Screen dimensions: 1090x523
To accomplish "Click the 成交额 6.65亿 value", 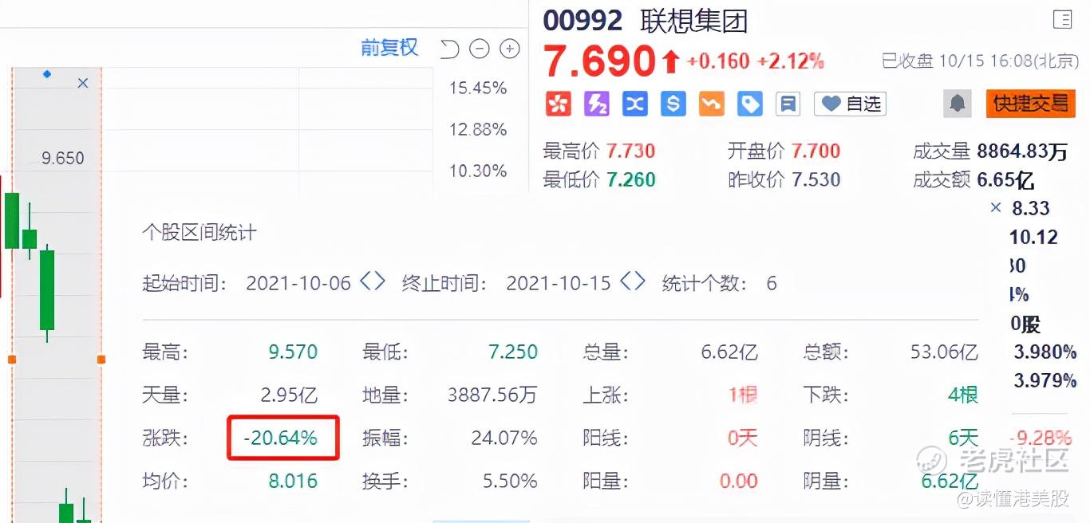I will coord(1005,179).
